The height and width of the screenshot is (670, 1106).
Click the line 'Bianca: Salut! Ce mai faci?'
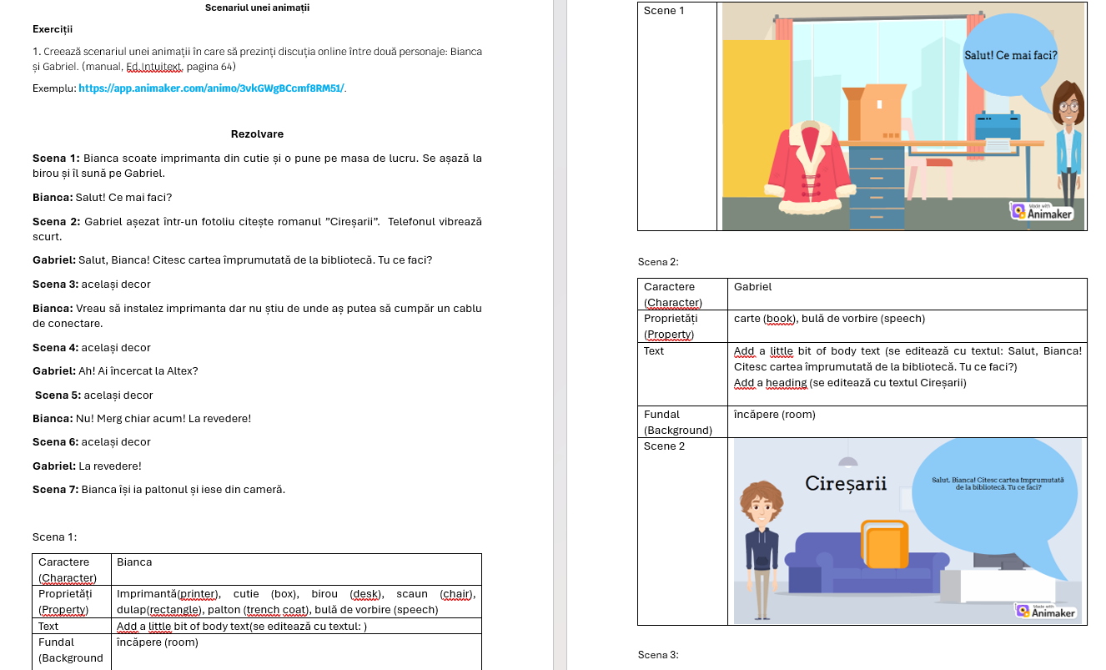point(103,198)
